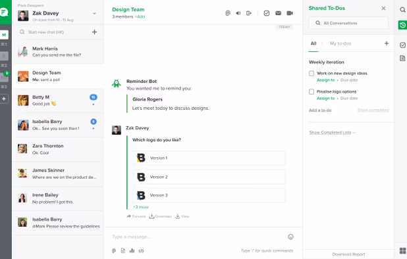Click All Conversations search field

[x=348, y=23]
